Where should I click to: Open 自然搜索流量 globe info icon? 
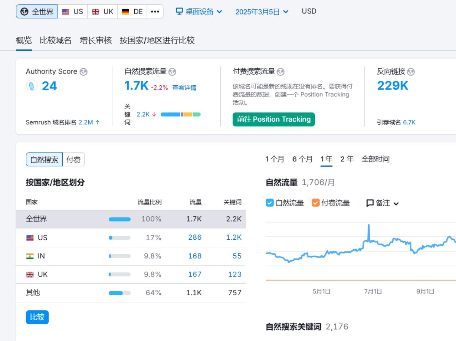click(x=172, y=72)
